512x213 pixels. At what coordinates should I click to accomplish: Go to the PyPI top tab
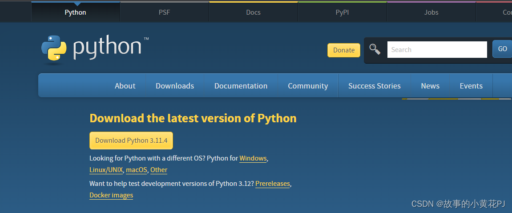342,12
